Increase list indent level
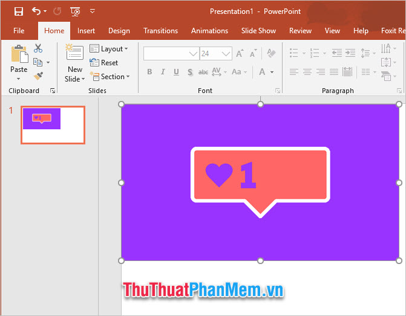 coord(350,53)
